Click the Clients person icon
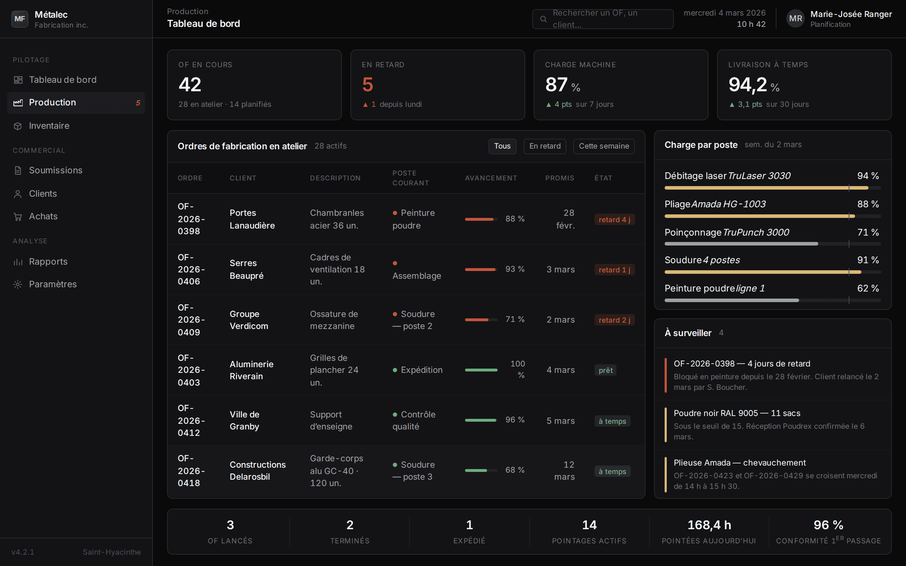Screen dimensions: 906x566 coord(18,194)
